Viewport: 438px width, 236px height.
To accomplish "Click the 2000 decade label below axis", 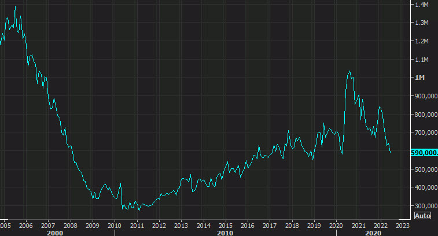I will tap(55, 233).
